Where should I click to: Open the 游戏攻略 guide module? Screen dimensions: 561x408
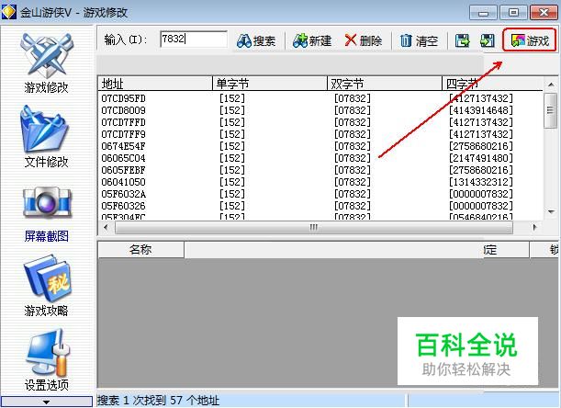(47, 287)
